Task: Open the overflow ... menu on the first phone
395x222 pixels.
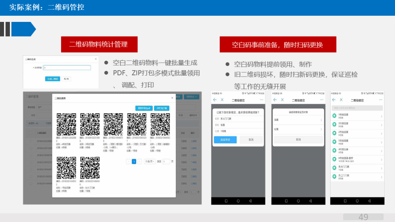Action: click(262, 100)
